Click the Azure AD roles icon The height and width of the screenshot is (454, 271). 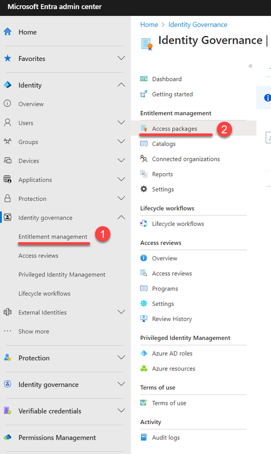click(144, 353)
